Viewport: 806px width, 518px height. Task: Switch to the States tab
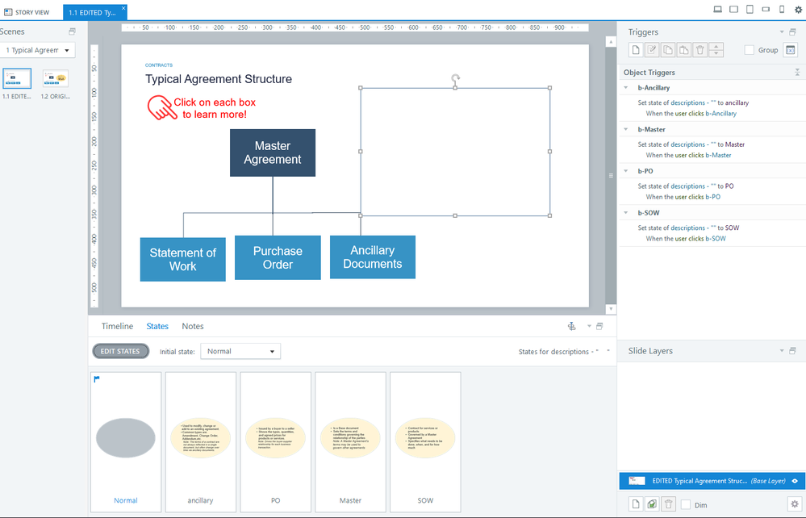tap(157, 326)
